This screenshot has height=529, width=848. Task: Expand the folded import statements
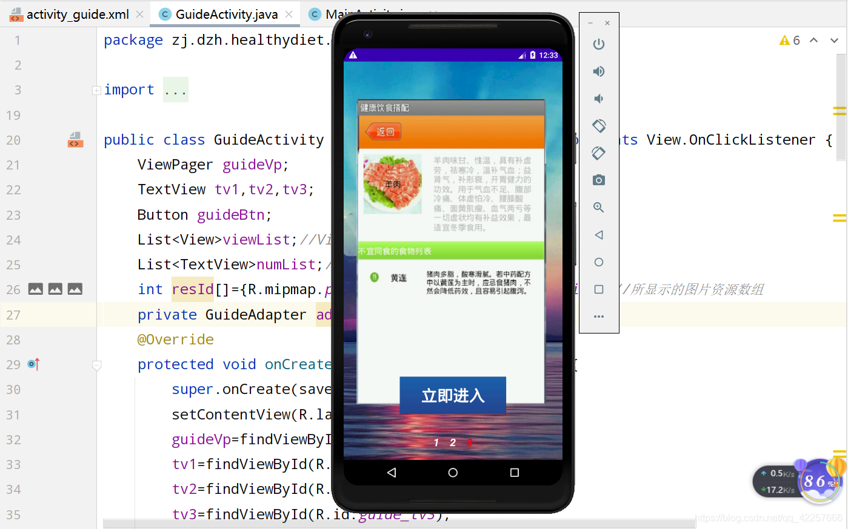click(x=96, y=90)
